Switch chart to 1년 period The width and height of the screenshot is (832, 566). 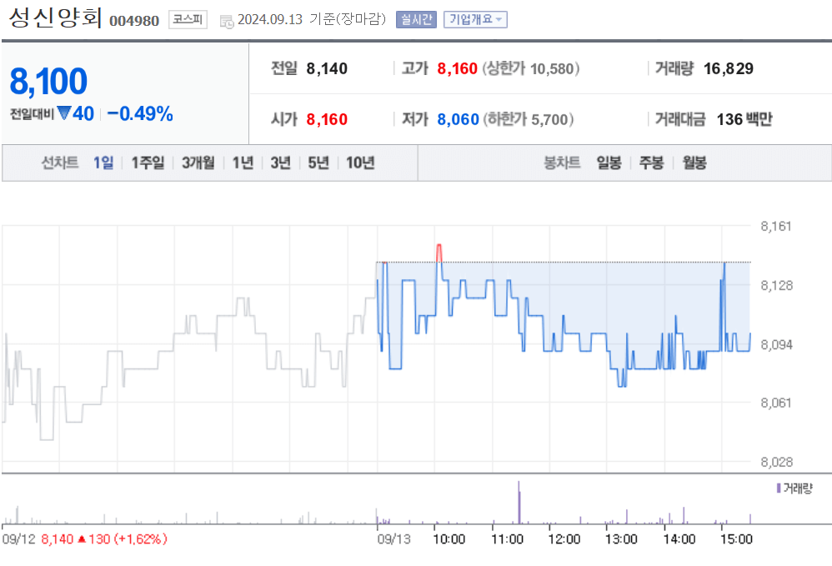coord(243,163)
